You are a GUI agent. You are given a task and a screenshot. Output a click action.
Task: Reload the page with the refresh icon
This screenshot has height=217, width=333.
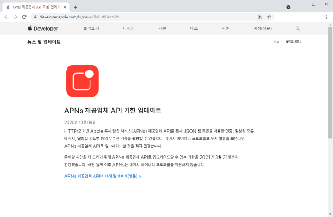click(24, 17)
